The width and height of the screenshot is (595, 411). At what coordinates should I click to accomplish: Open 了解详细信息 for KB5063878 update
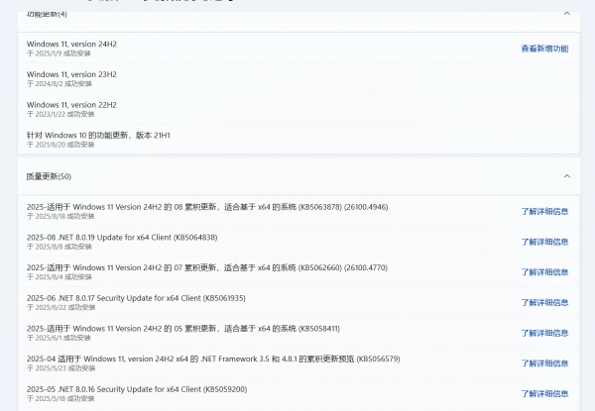544,211
